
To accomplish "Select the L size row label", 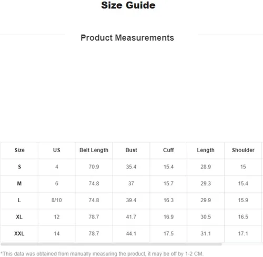I will pos(19,200).
